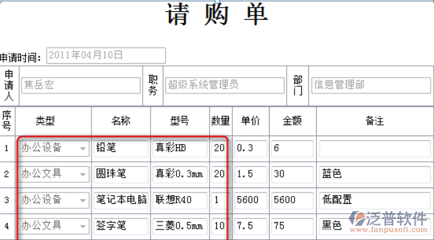
Task: Select the name field 笔记本电脑
Action: 121,200
